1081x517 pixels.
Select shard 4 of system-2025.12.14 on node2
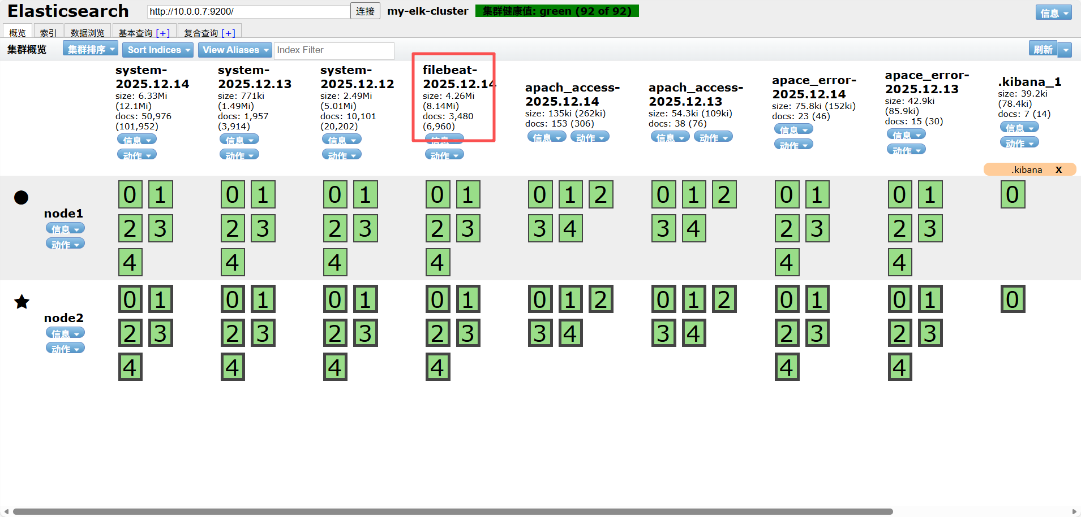130,367
